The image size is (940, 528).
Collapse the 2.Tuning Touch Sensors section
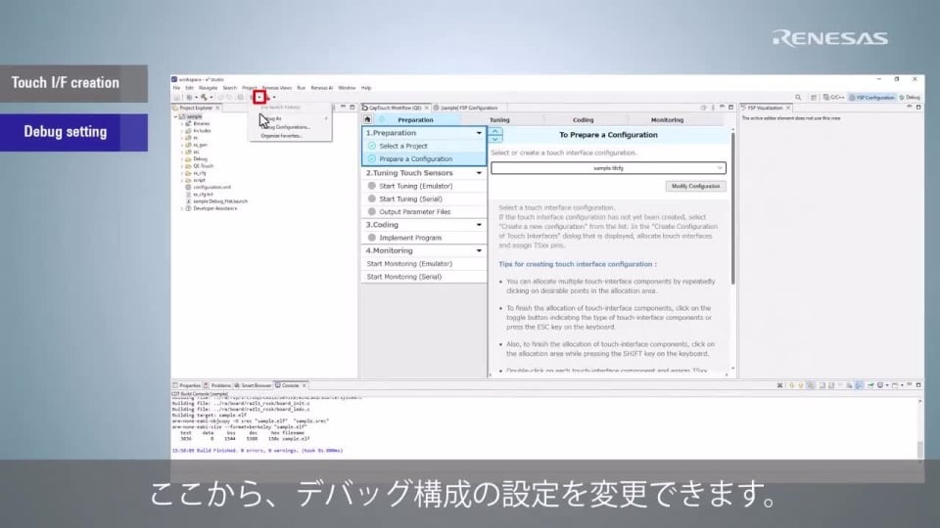[x=479, y=173]
